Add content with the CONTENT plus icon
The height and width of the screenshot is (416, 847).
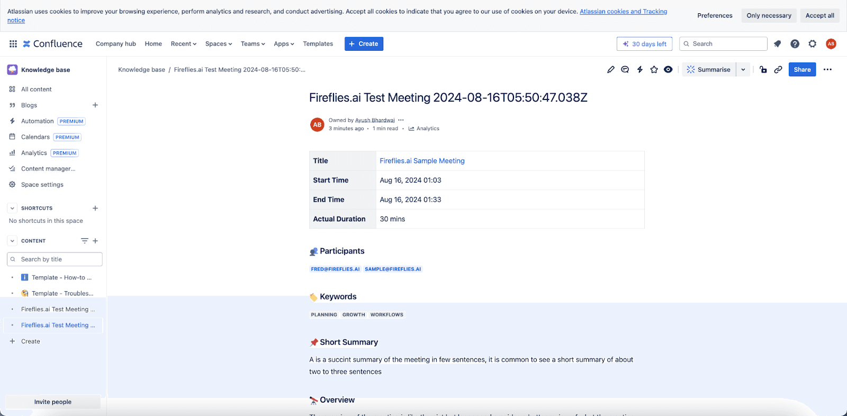(x=95, y=241)
